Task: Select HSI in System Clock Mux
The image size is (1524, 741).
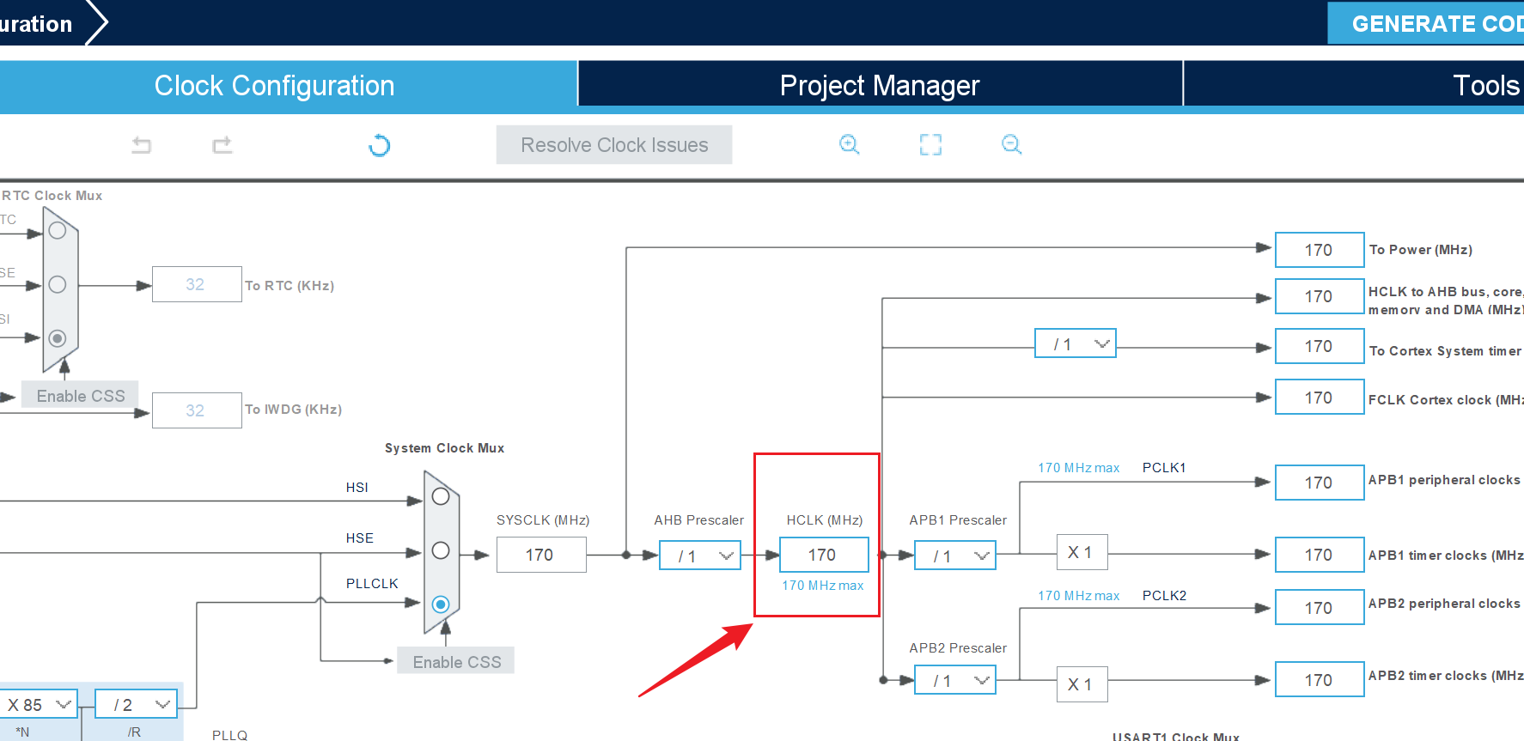Action: pos(441,496)
